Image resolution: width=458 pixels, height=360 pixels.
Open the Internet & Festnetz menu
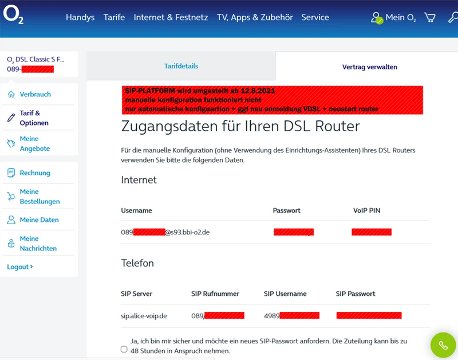click(171, 17)
